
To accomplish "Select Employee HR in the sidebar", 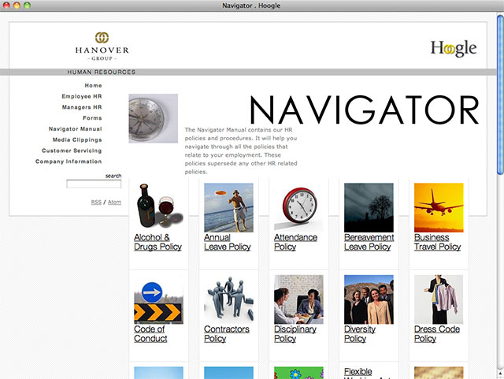I will [x=82, y=96].
